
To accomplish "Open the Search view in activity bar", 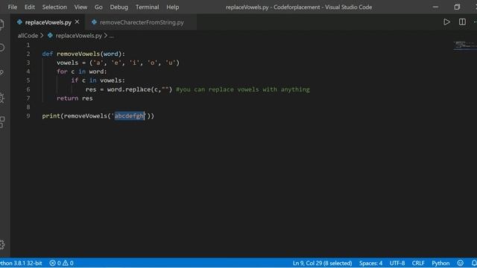I will point(1,48).
